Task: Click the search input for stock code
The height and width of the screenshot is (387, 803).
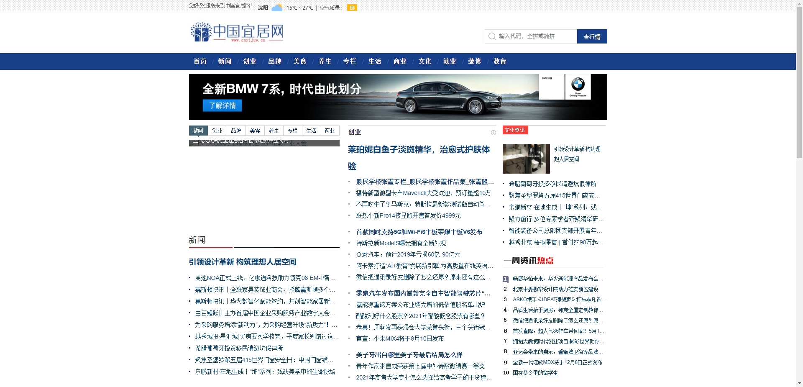Action: click(531, 36)
